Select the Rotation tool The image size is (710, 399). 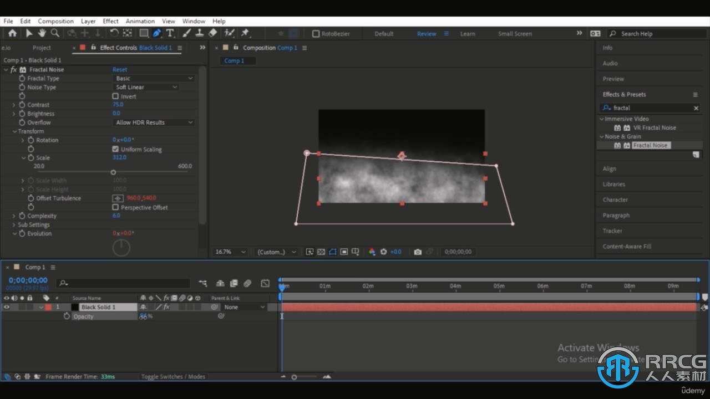tap(114, 33)
